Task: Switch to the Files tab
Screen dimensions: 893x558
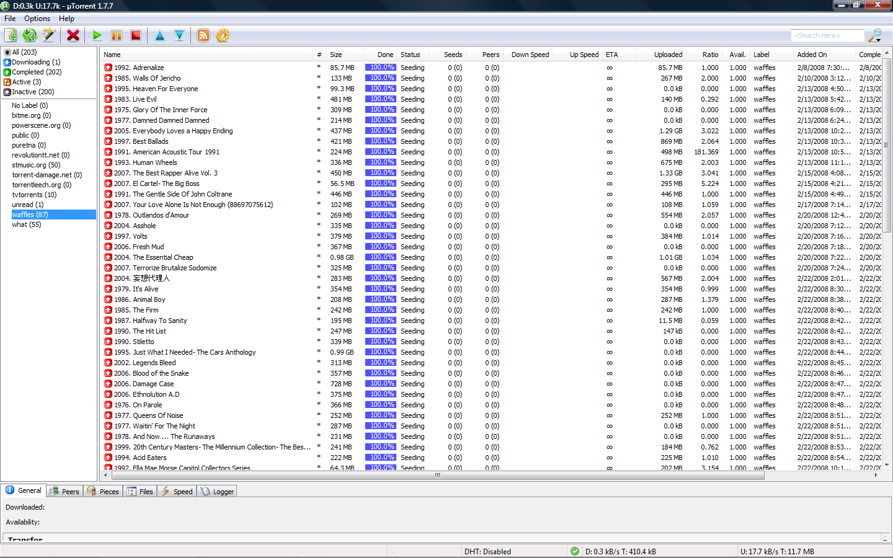Action: tap(140, 492)
